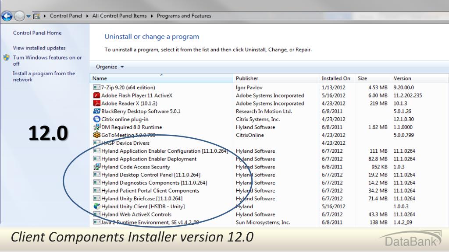Click the shield icon beside Windows features
This screenshot has width=449, height=252.
(6, 58)
